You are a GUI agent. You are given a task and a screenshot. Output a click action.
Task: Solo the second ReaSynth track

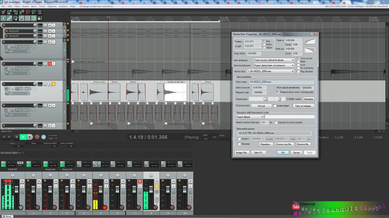53,36
